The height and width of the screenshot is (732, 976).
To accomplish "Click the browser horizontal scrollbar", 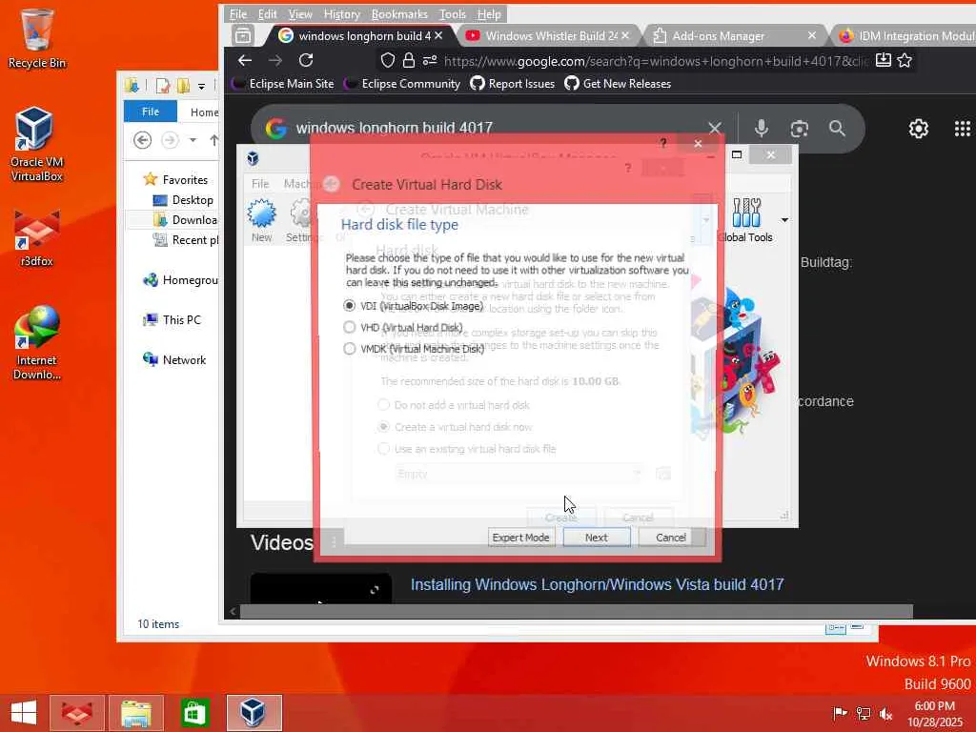I will click(576, 611).
